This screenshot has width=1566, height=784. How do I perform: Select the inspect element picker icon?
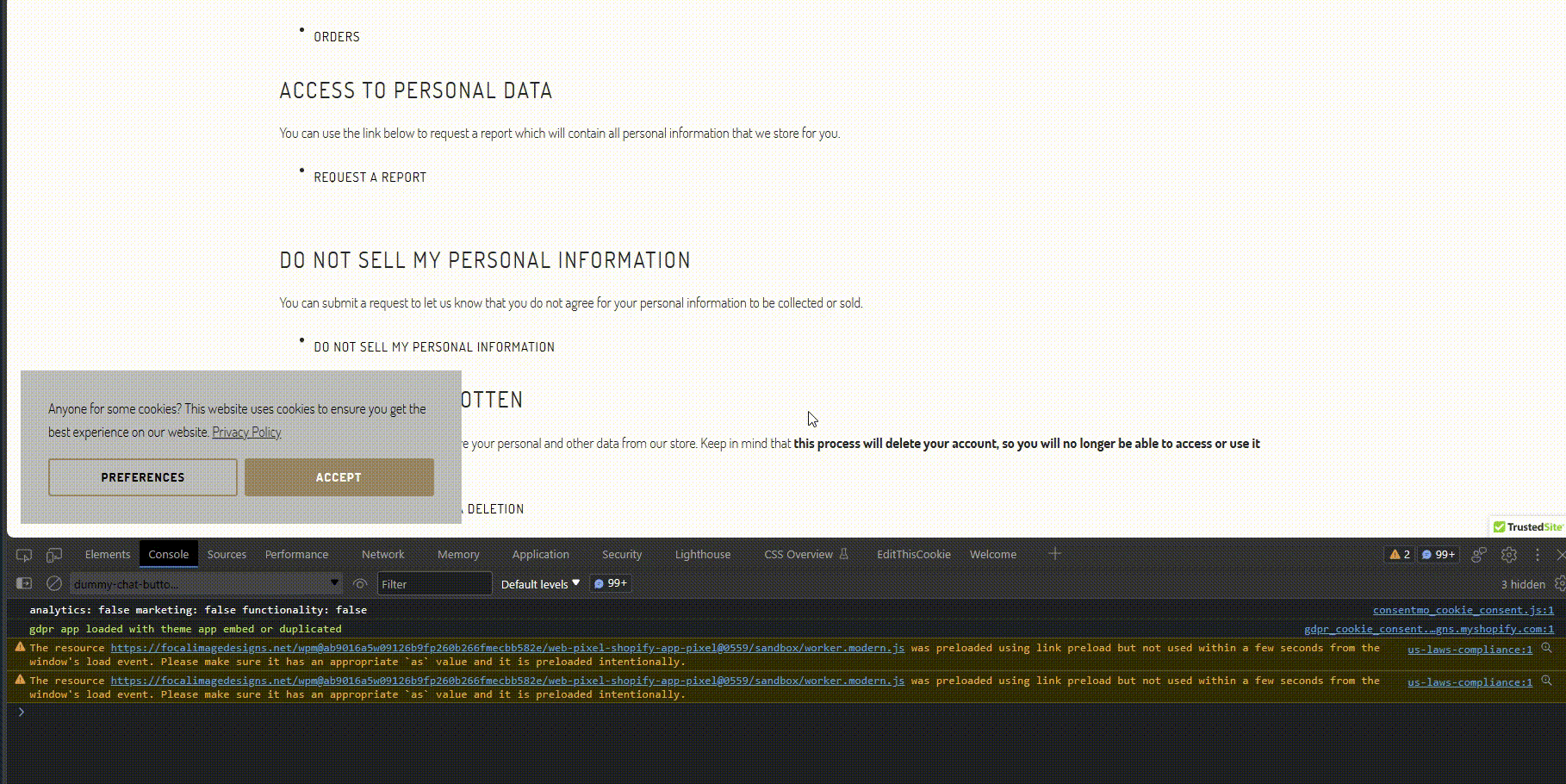coord(24,555)
